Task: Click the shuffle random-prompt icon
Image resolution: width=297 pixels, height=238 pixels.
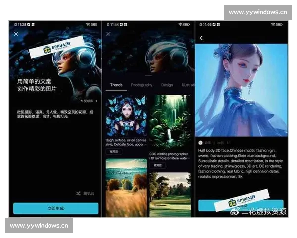Action: [x=78, y=193]
